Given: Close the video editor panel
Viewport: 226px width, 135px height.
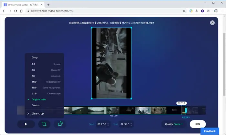Looking at the screenshot, I should tap(212, 23).
